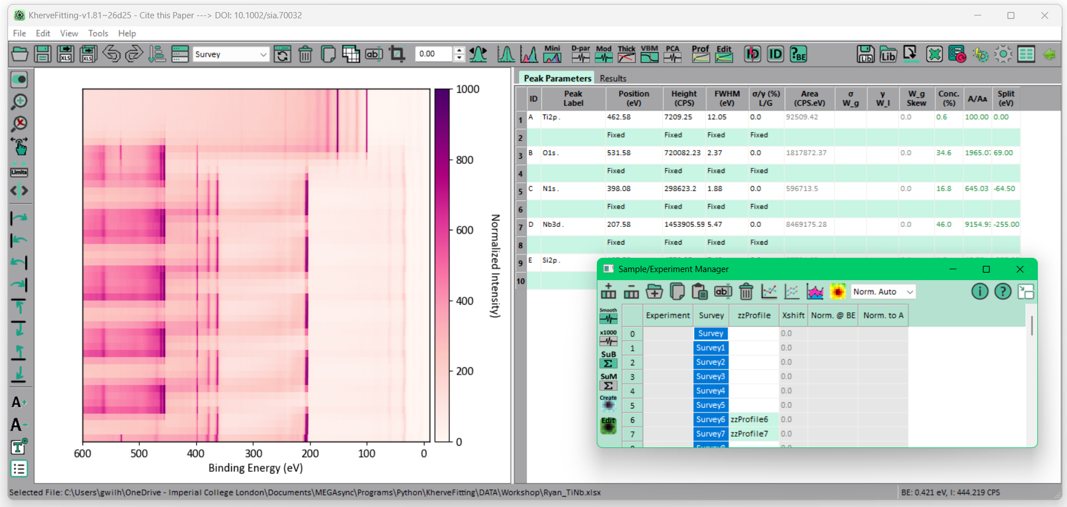
Task: Launch the PCA tool icon
Action: point(672,54)
